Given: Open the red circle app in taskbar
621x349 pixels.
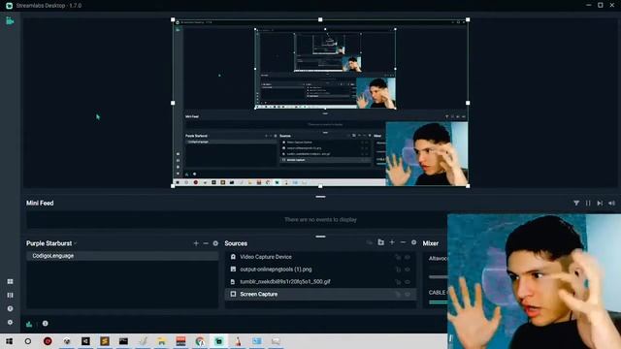Looking at the screenshot, I should coord(48,341).
